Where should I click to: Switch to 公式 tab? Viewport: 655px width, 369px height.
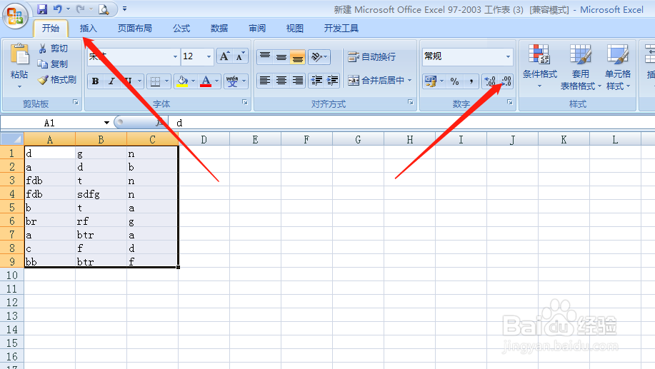[x=181, y=29]
